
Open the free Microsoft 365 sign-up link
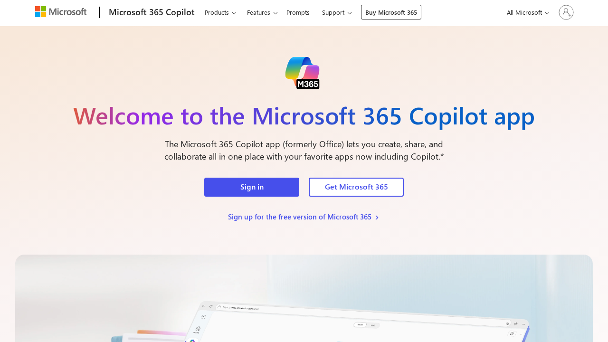click(x=299, y=217)
